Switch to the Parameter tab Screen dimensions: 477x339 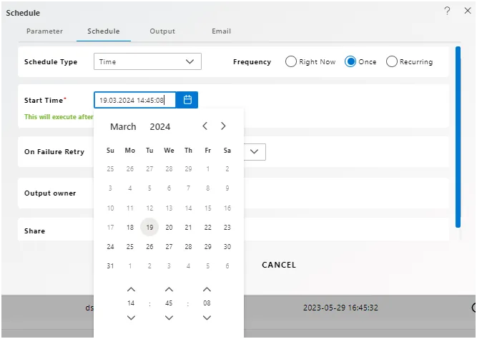pos(45,31)
